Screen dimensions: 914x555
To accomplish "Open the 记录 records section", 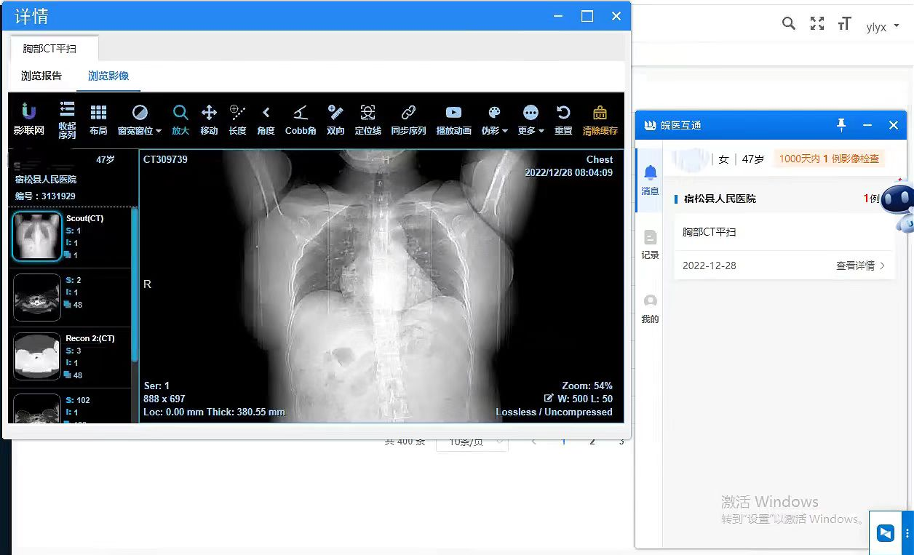I will click(x=650, y=244).
